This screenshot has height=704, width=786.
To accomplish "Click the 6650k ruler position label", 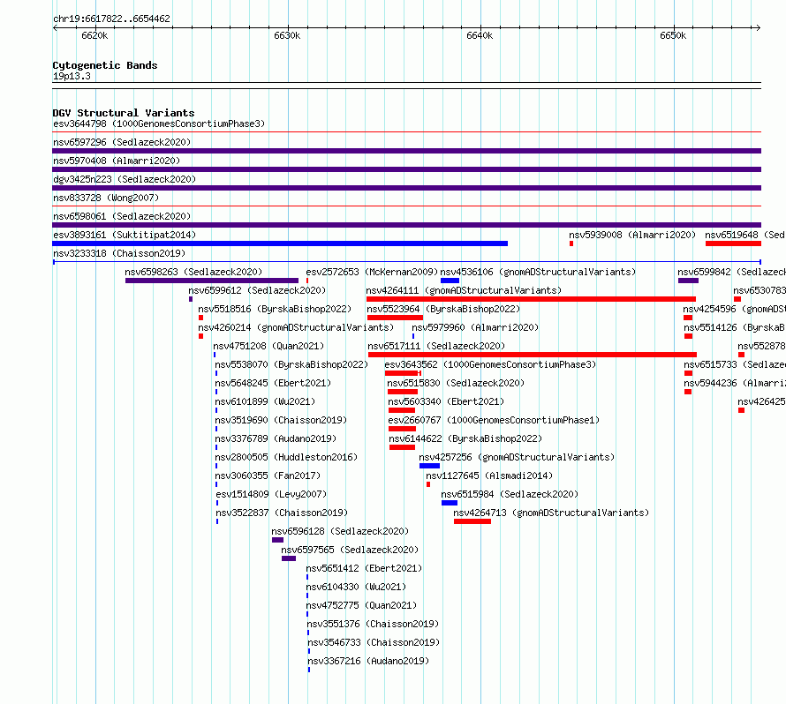I will (x=673, y=35).
